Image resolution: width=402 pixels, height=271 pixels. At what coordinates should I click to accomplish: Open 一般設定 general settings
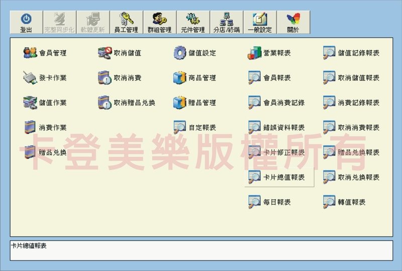260,22
